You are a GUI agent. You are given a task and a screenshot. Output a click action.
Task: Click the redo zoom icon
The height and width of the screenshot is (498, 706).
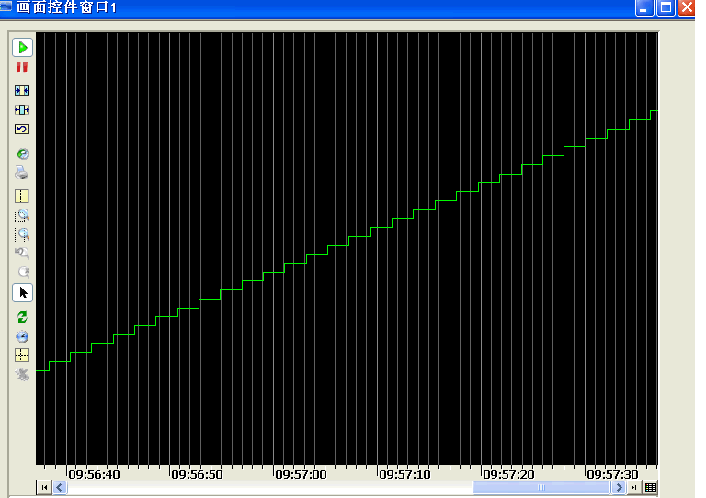[23, 272]
